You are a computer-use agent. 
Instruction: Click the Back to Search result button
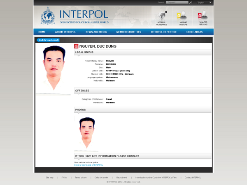point(48,40)
